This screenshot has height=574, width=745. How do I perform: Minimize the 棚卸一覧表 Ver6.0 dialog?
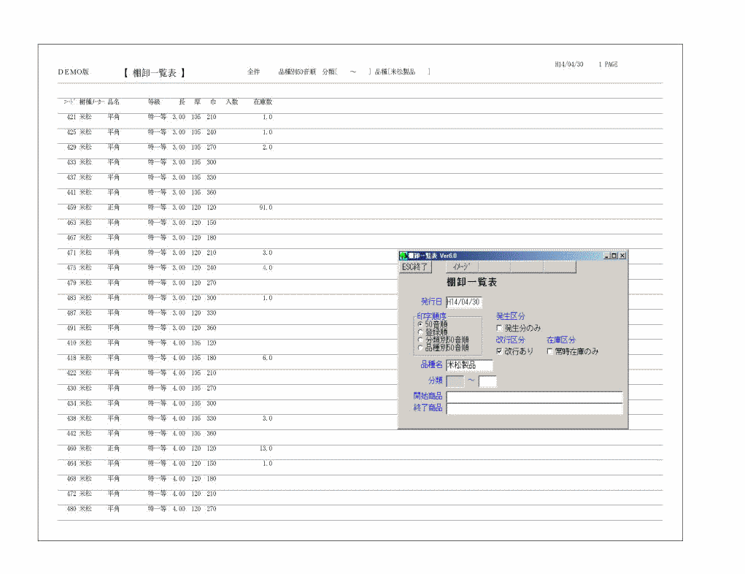coord(607,256)
